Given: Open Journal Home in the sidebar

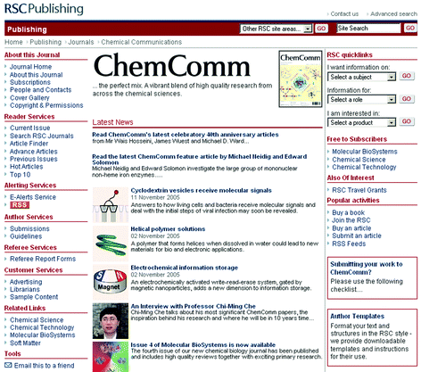Looking at the screenshot, I should (x=30, y=67).
